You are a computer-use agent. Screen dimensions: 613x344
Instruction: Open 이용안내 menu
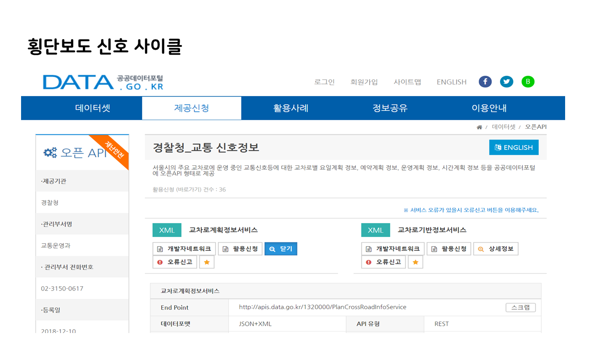tap(489, 108)
